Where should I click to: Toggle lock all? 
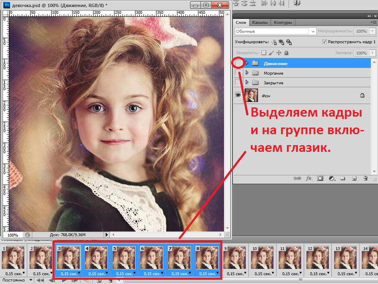point(286,53)
